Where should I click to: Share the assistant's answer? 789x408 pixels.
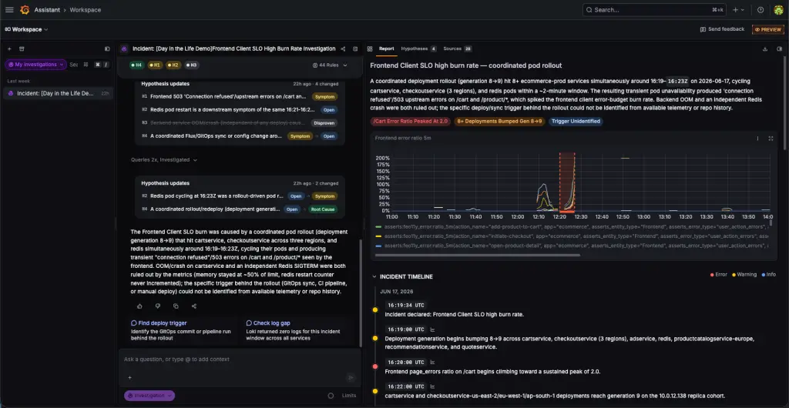click(x=193, y=306)
